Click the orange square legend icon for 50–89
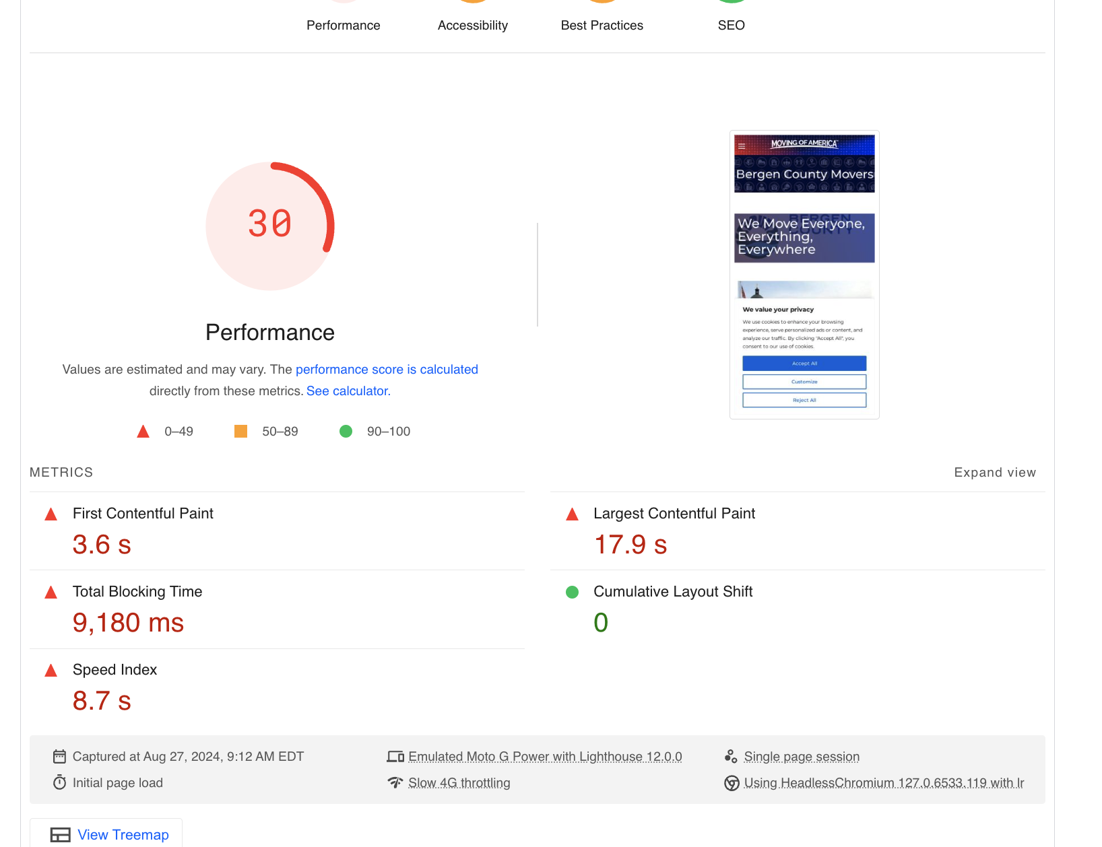 pos(240,431)
